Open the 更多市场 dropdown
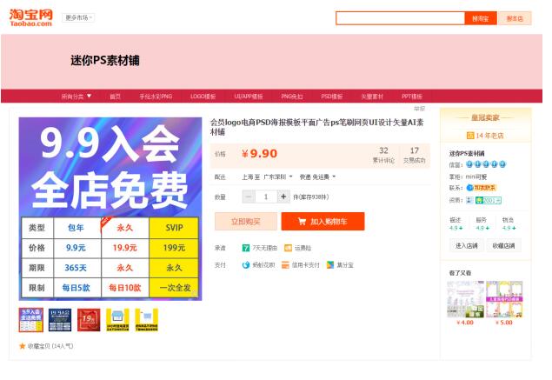 pos(79,17)
